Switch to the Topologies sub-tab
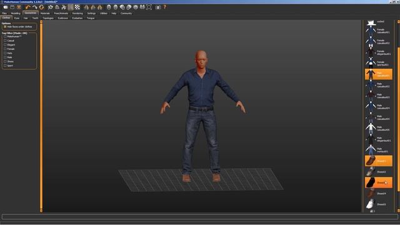Image resolution: width=400 pixels, height=225 pixels. click(48, 18)
